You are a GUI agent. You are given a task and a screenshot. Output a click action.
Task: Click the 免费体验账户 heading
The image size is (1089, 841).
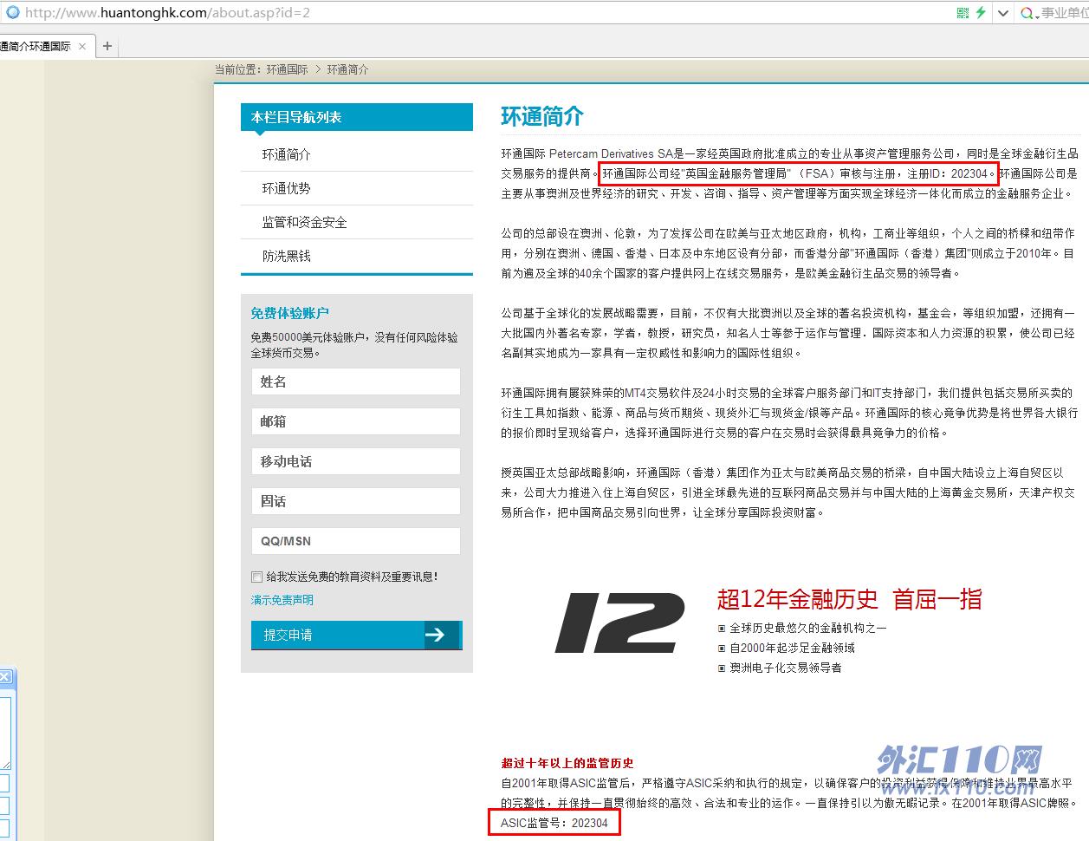tap(290, 313)
